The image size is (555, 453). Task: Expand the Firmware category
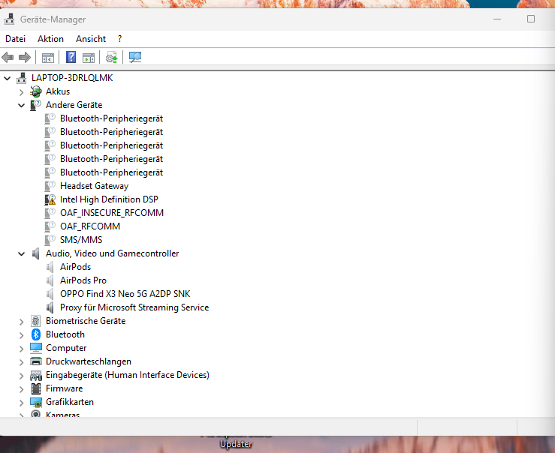(x=21, y=389)
